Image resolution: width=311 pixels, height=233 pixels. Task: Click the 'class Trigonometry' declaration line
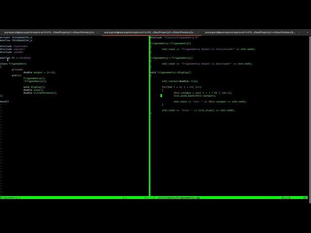pos(13,64)
